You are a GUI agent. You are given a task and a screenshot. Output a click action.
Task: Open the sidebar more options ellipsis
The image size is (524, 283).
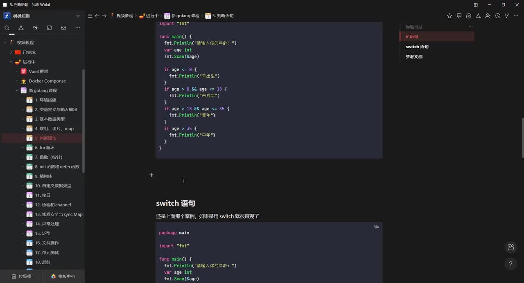point(78,28)
